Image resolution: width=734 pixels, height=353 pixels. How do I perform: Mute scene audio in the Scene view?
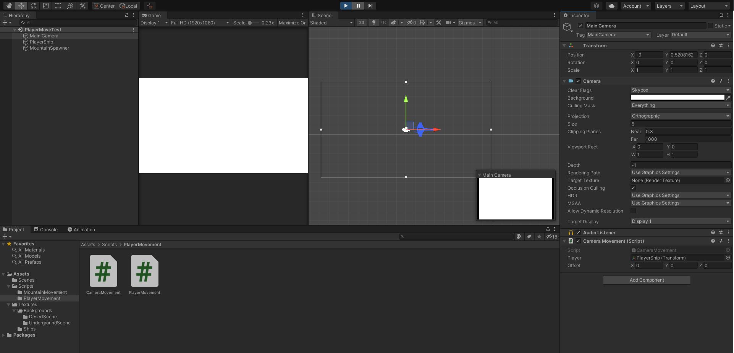click(383, 23)
